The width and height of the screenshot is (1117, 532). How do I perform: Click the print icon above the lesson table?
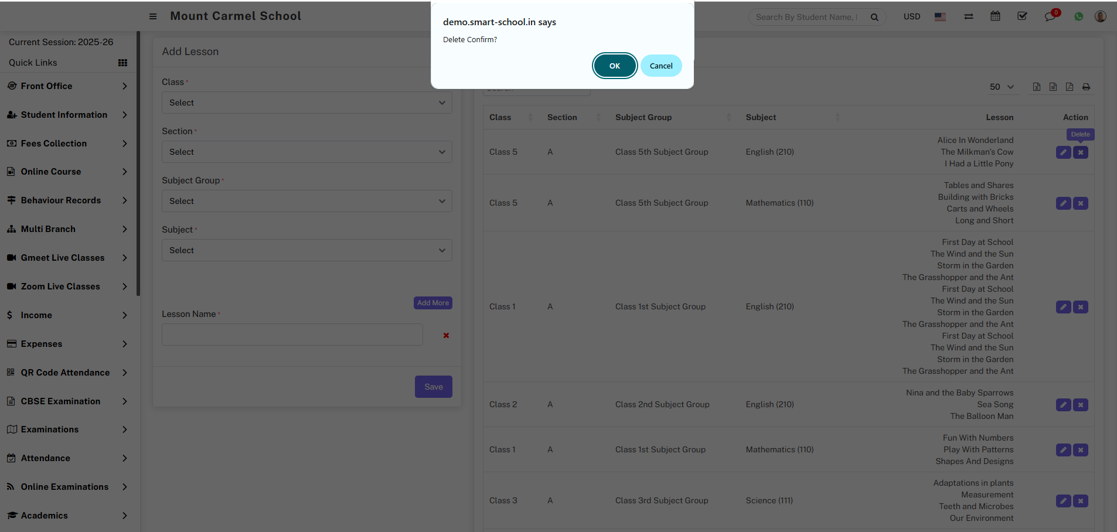click(1086, 87)
